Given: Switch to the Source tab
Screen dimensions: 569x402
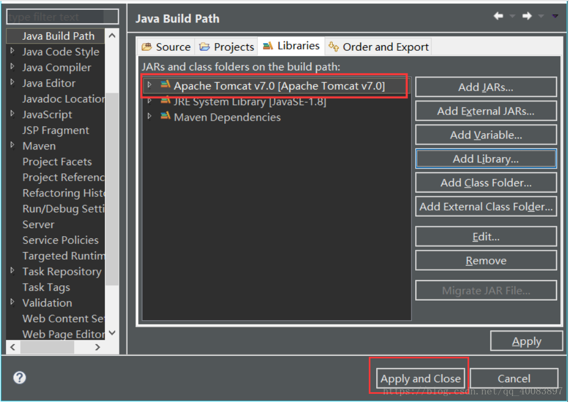Looking at the screenshot, I should pyautogui.click(x=166, y=47).
